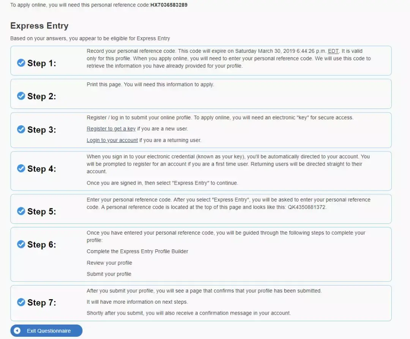This screenshot has height=339, width=410.
Task: Click the Step 6 checkmark icon
Action: point(21,244)
